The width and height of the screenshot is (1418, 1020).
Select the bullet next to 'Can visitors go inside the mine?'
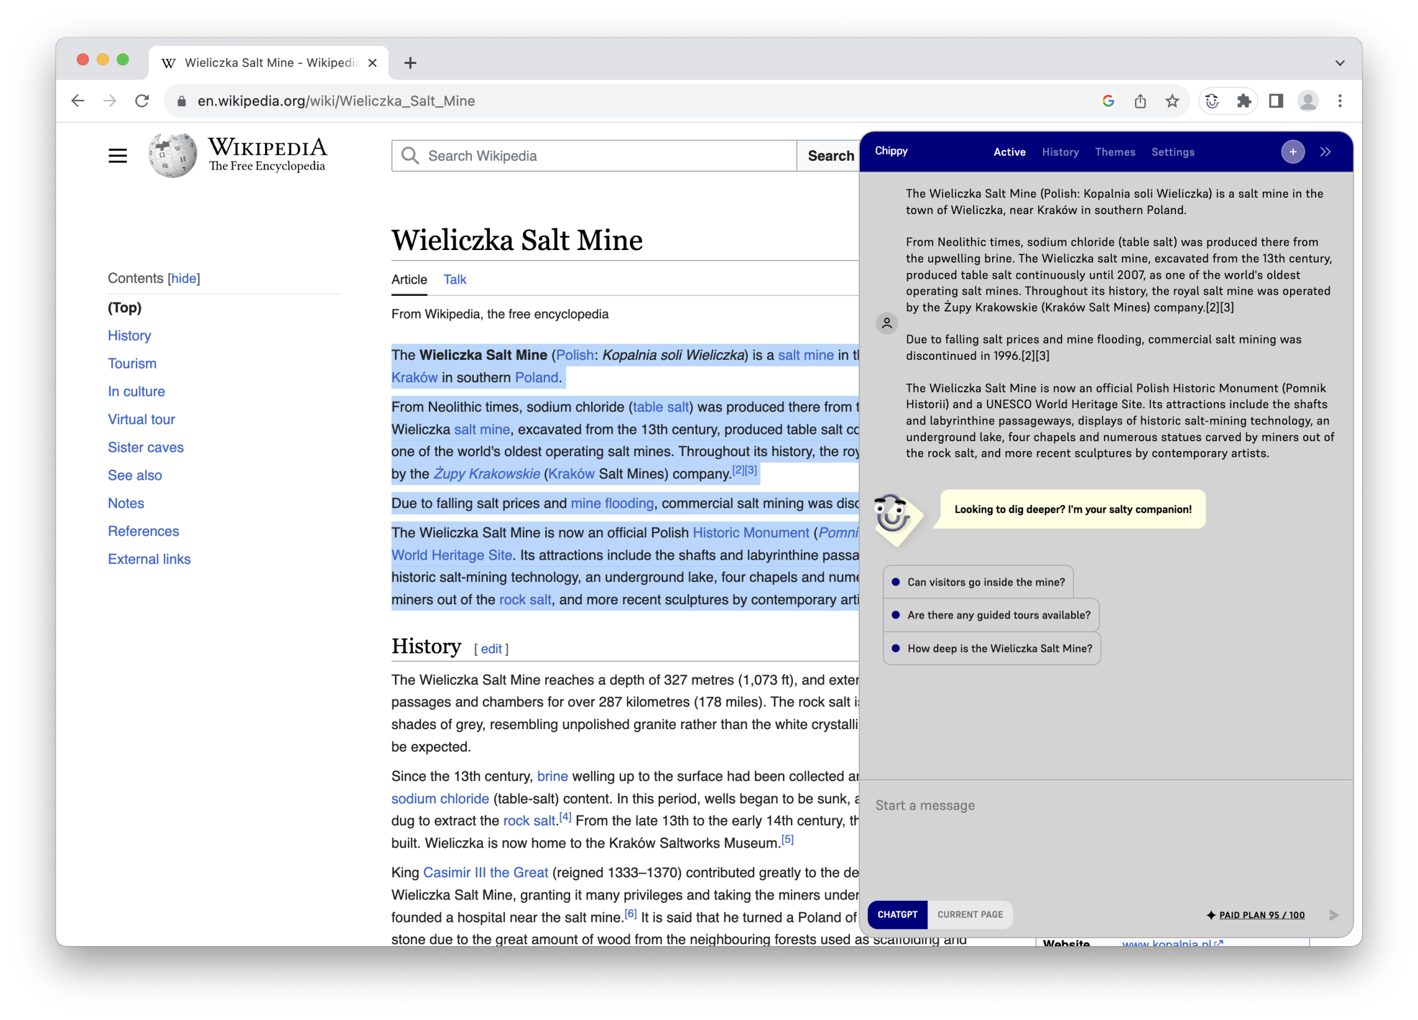896,581
